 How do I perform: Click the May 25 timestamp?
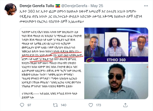[97, 6]
